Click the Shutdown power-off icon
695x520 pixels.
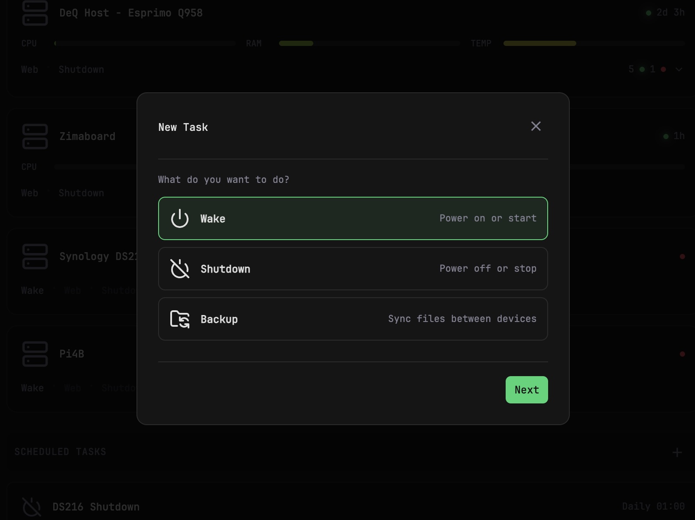[x=180, y=269]
